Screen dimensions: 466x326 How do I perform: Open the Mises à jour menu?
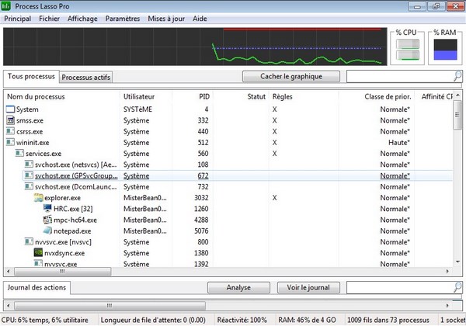coord(166,19)
